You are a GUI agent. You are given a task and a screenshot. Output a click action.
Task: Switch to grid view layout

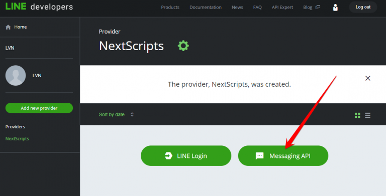point(357,115)
